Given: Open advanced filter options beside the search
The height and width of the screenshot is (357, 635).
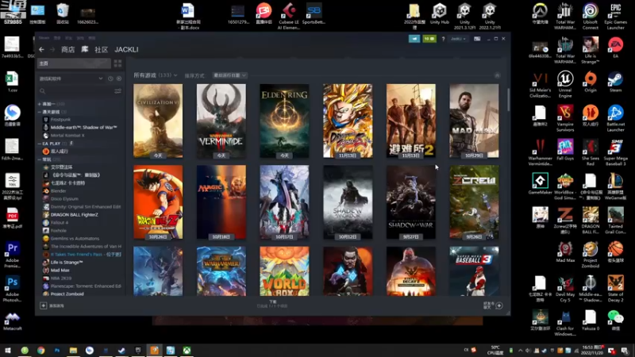Looking at the screenshot, I should (117, 91).
